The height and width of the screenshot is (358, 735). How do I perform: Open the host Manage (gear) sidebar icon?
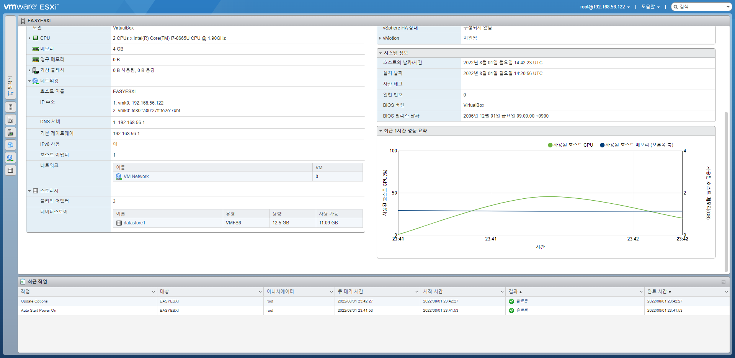click(10, 120)
